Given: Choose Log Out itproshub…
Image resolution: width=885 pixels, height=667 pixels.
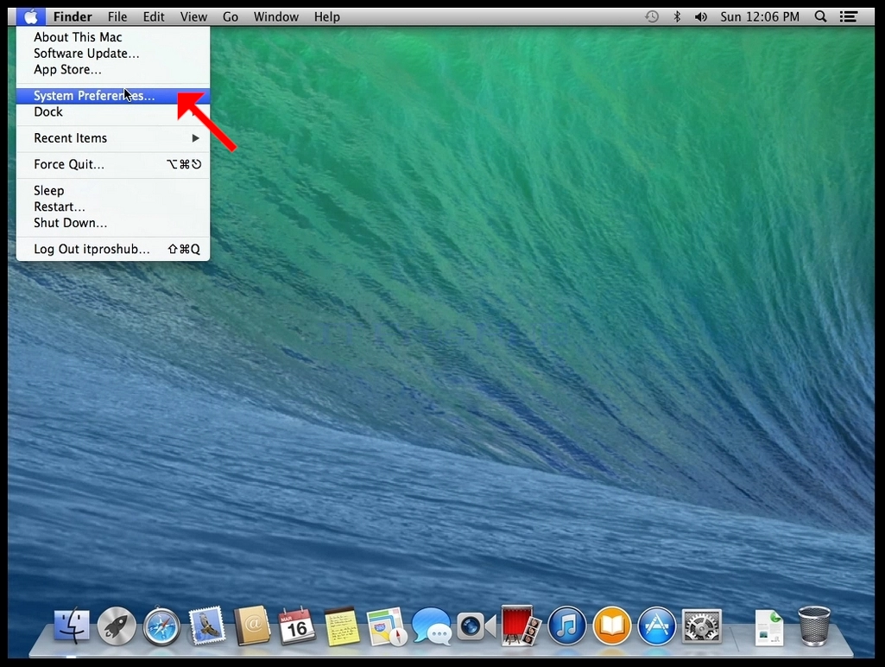Looking at the screenshot, I should [x=113, y=249].
